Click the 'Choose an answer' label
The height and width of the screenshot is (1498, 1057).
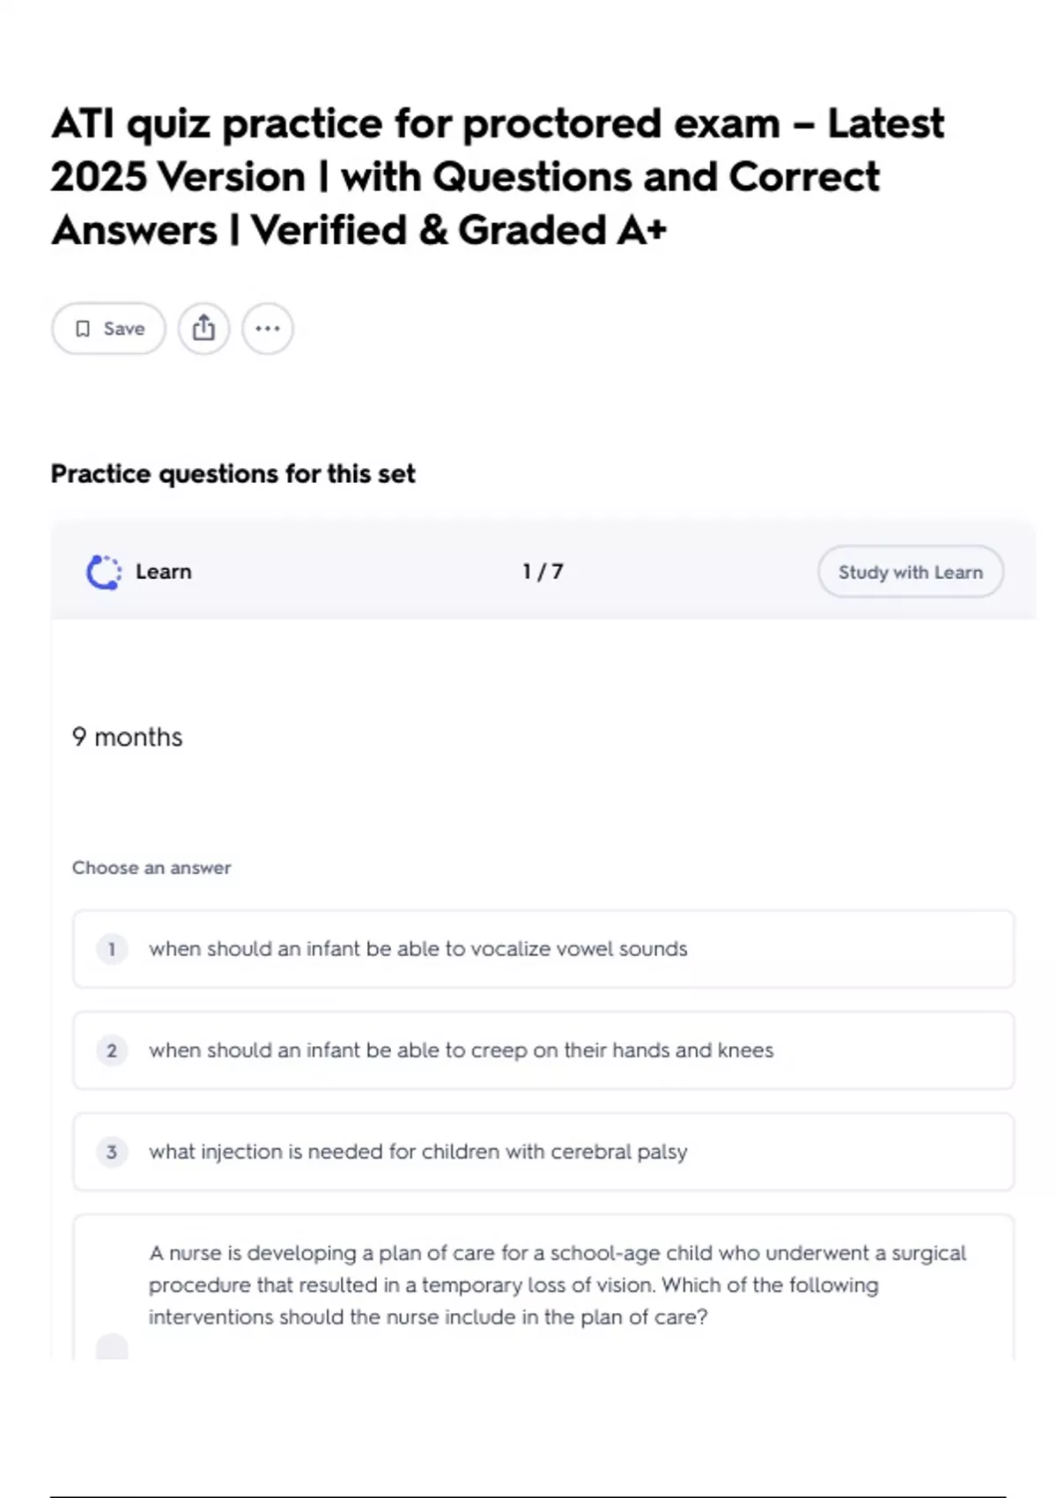click(x=152, y=868)
